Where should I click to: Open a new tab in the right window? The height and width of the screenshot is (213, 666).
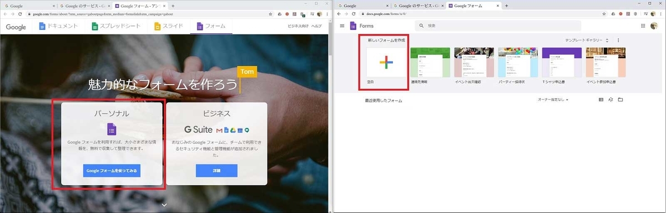[x=506, y=5]
